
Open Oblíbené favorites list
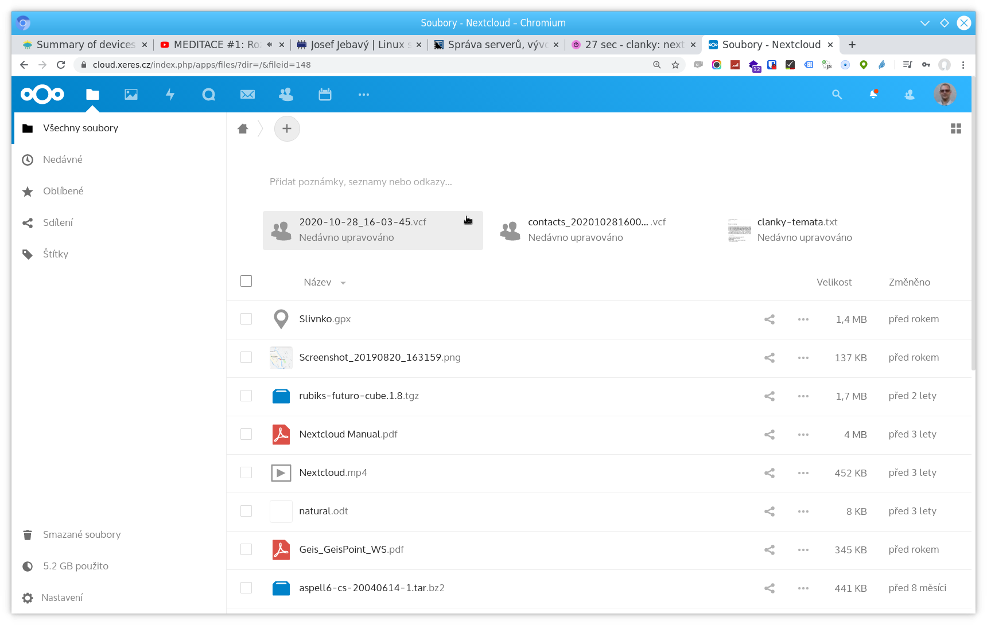pyautogui.click(x=119, y=191)
